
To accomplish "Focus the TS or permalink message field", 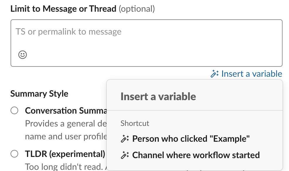I will click(x=147, y=43).
